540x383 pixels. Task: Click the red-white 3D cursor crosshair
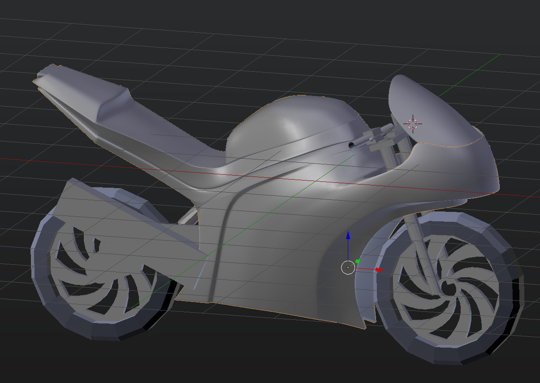pyautogui.click(x=413, y=124)
